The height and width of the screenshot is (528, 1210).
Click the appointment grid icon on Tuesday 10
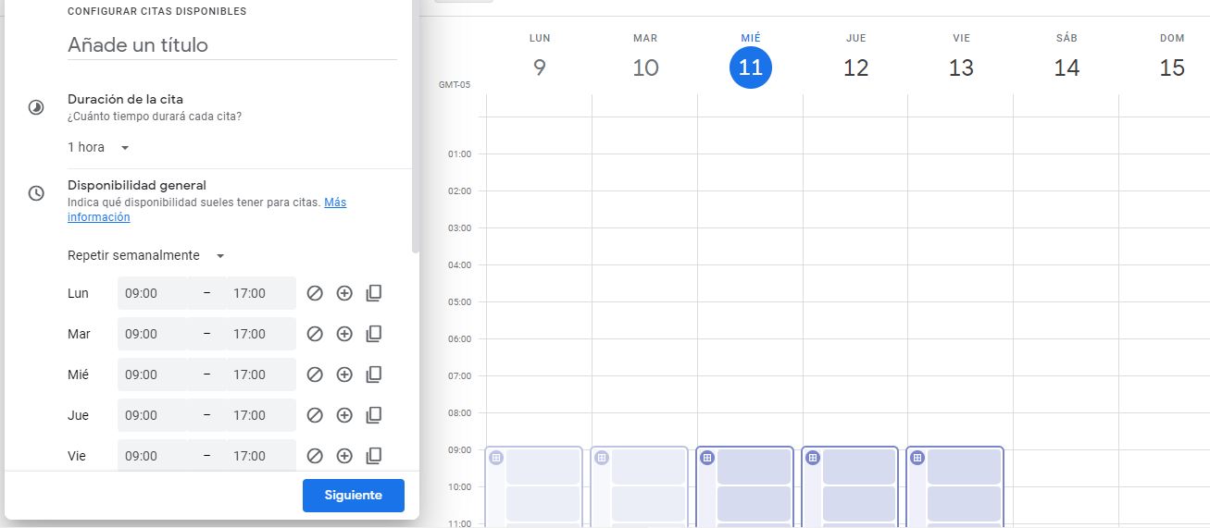602,458
